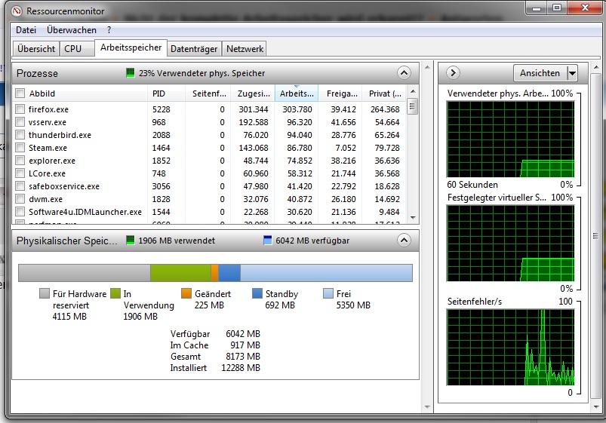The width and height of the screenshot is (606, 423).
Task: Click the Gesamt 8173 MB value
Action: (x=243, y=356)
